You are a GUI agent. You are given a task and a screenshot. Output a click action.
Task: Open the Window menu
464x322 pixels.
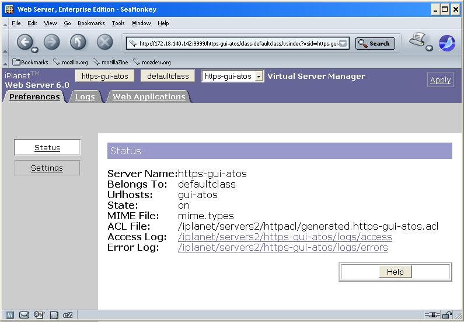[141, 23]
